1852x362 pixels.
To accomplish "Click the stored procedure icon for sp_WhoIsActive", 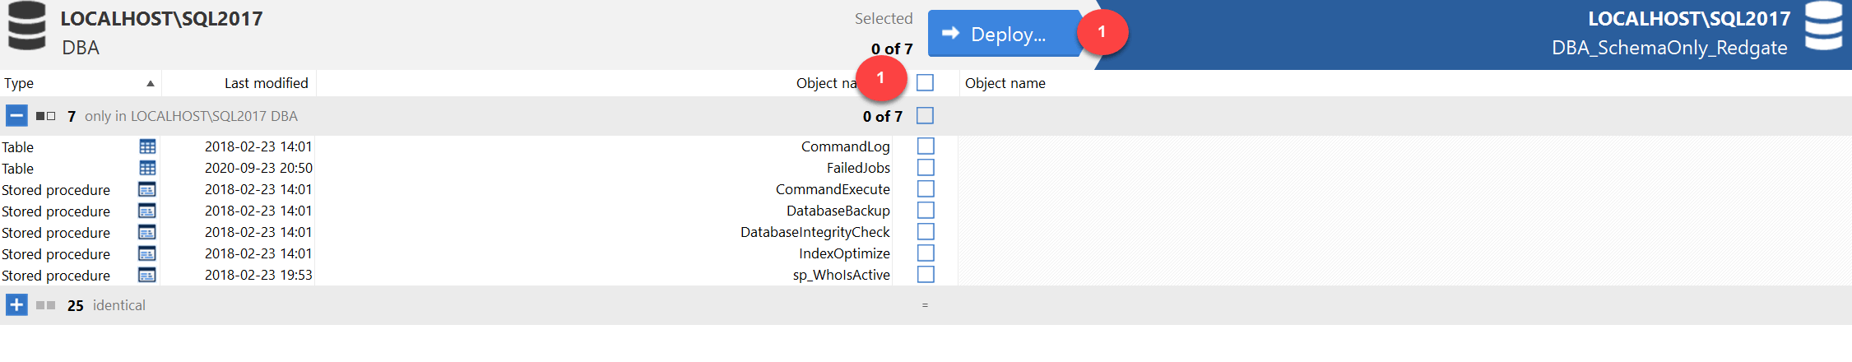I will [147, 275].
